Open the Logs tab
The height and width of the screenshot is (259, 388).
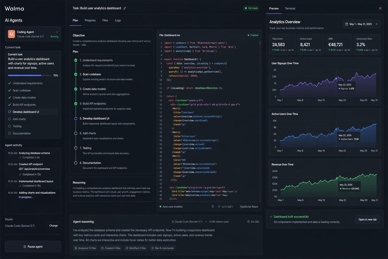pyautogui.click(x=117, y=20)
